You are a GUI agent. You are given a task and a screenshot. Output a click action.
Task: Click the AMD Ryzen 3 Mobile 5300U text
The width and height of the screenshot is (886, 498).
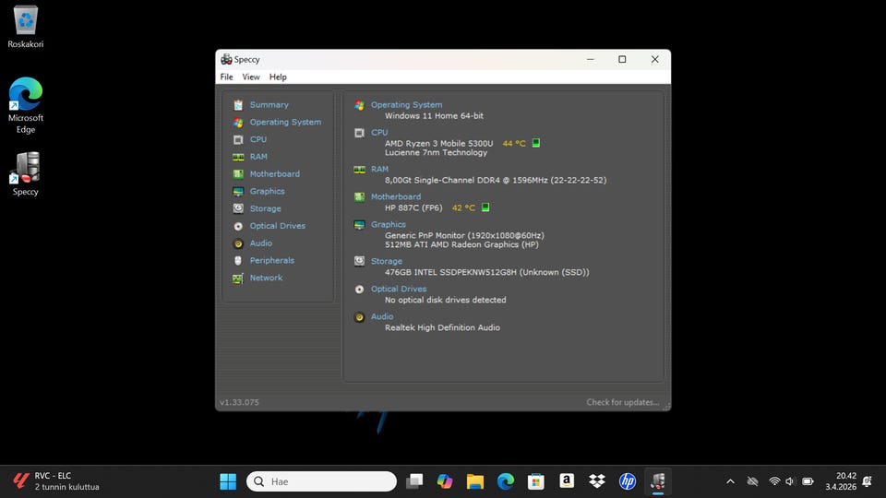[439, 144]
